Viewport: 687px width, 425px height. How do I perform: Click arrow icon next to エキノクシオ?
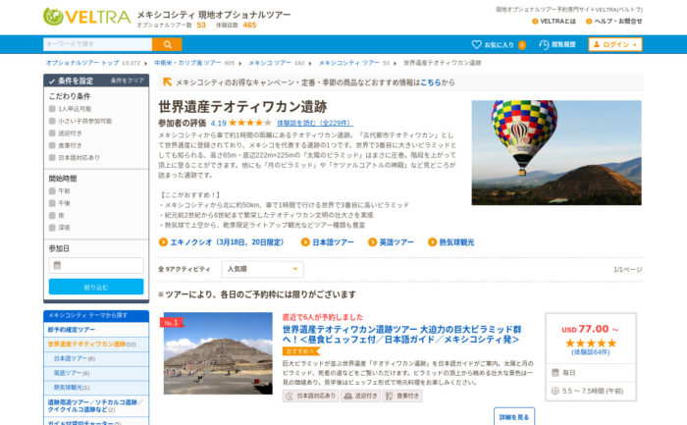pos(163,241)
